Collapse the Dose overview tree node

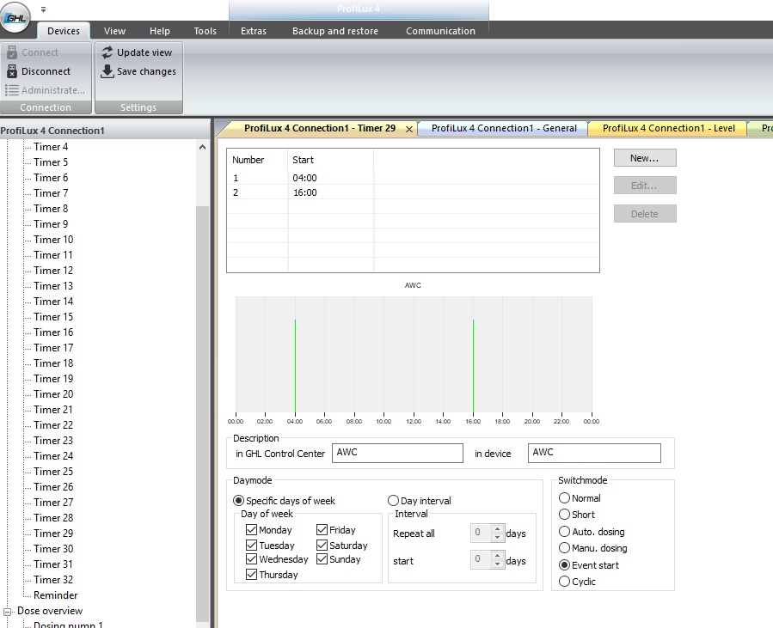(x=8, y=612)
